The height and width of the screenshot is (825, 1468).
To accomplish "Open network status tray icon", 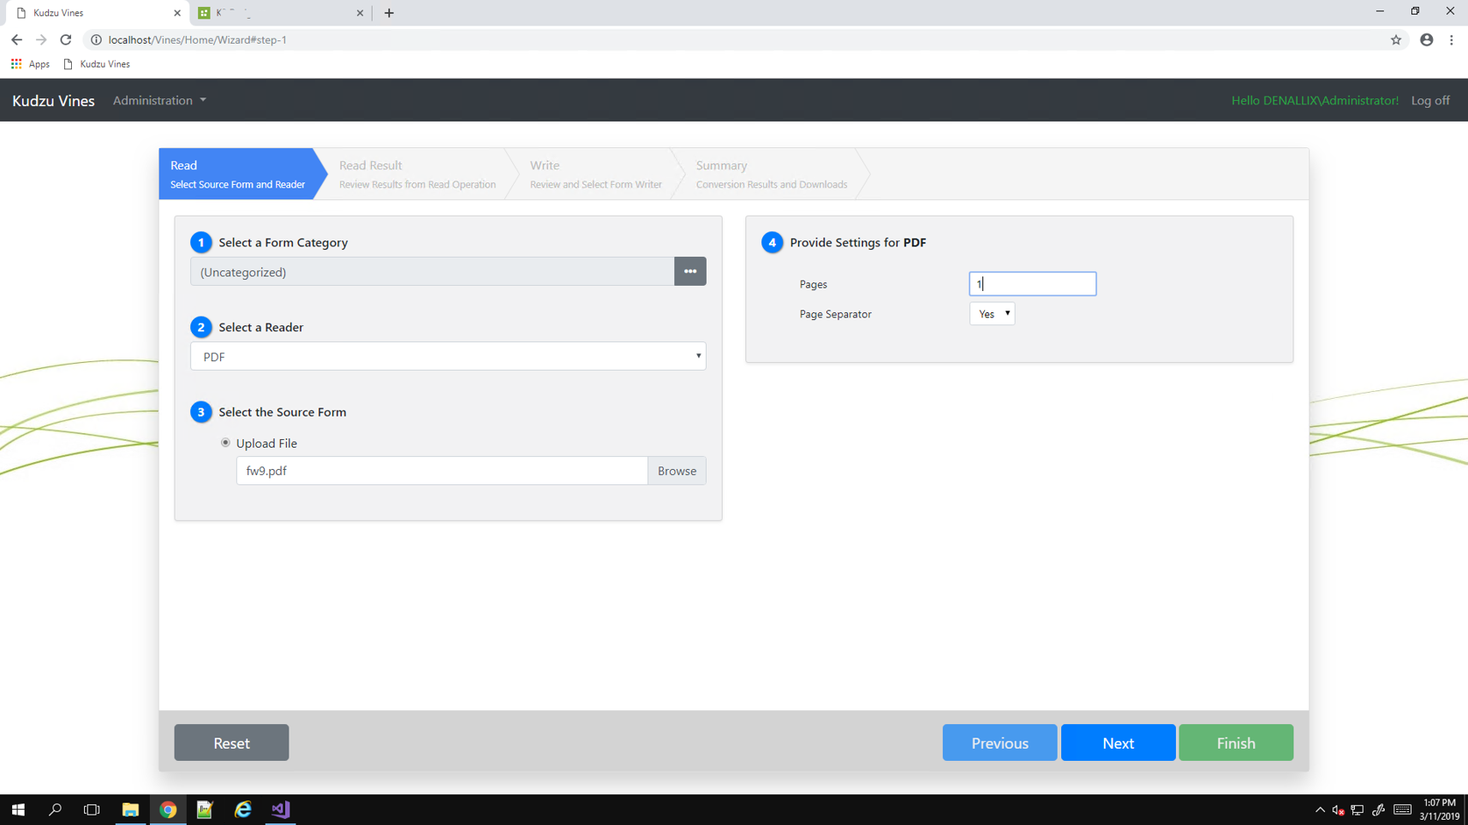I will click(x=1358, y=810).
